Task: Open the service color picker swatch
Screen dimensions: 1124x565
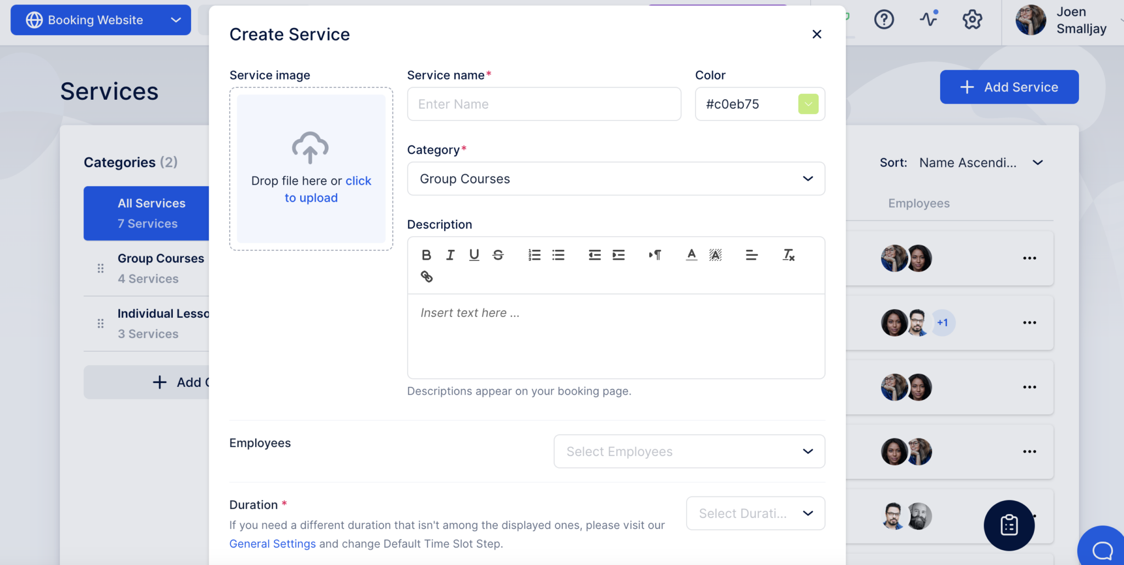Action: coord(807,104)
